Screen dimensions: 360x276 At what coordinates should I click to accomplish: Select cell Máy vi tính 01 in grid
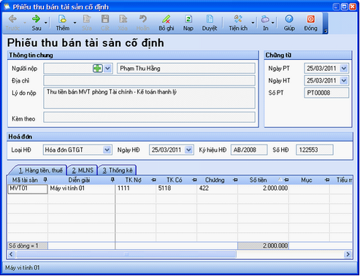[x=81, y=189]
